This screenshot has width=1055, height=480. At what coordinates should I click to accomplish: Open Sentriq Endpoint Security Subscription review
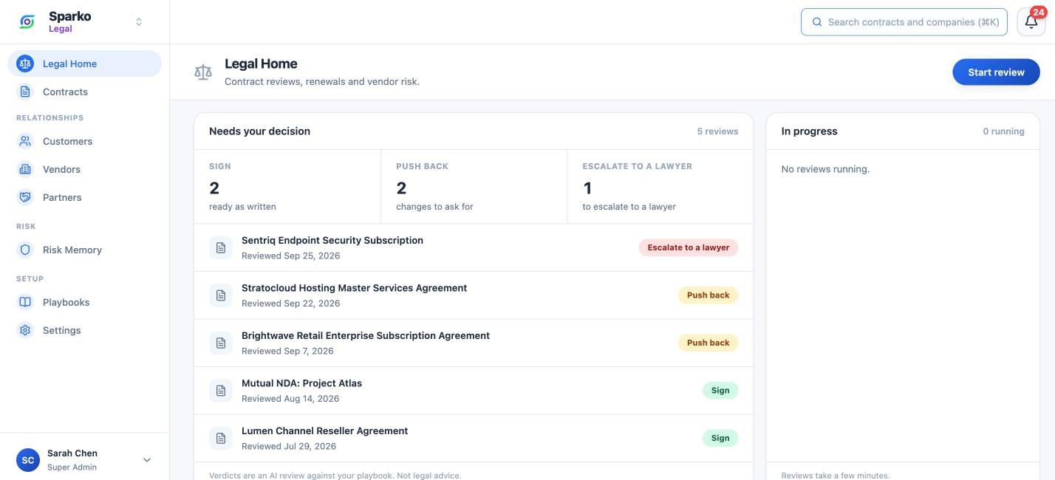coord(474,248)
